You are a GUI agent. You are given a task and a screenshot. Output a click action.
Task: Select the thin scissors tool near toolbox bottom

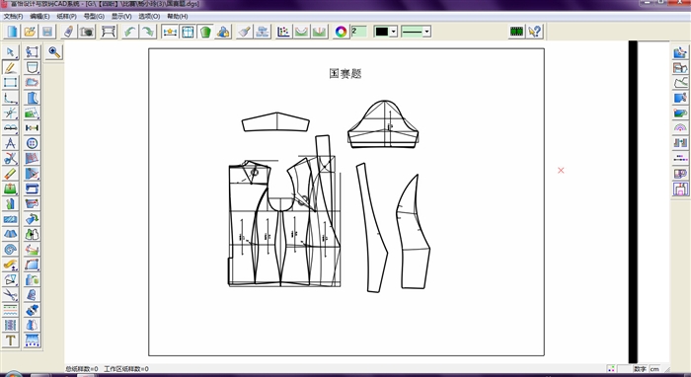11,295
